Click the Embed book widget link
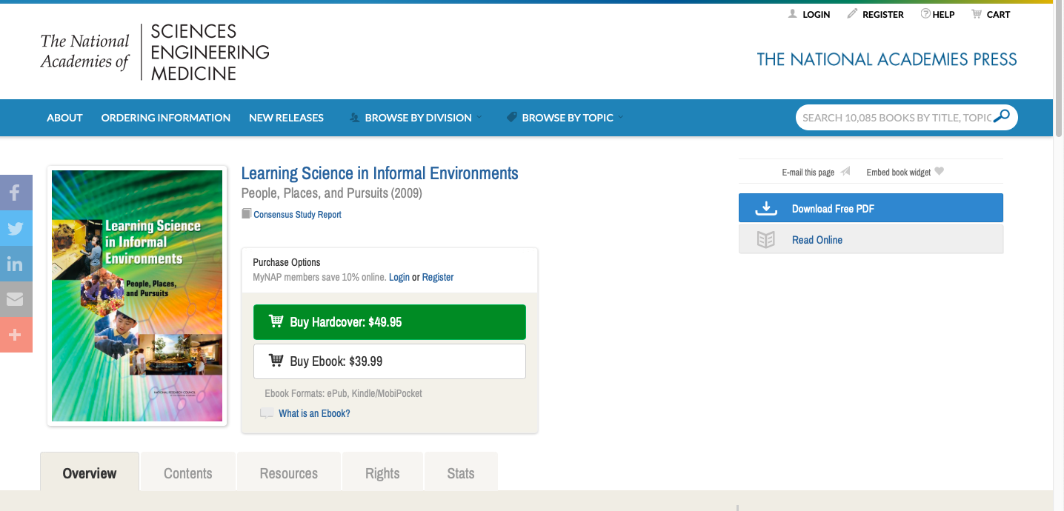The height and width of the screenshot is (511, 1064). (905, 172)
